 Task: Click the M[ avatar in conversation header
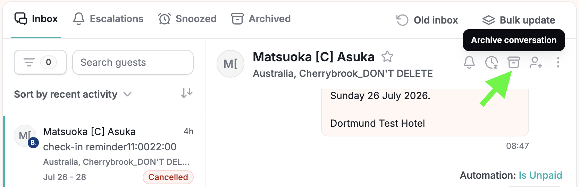coord(230,64)
